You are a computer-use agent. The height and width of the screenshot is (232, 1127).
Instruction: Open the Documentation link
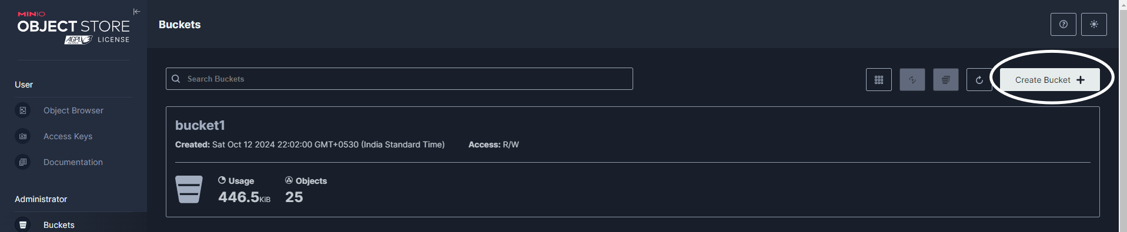pos(73,162)
